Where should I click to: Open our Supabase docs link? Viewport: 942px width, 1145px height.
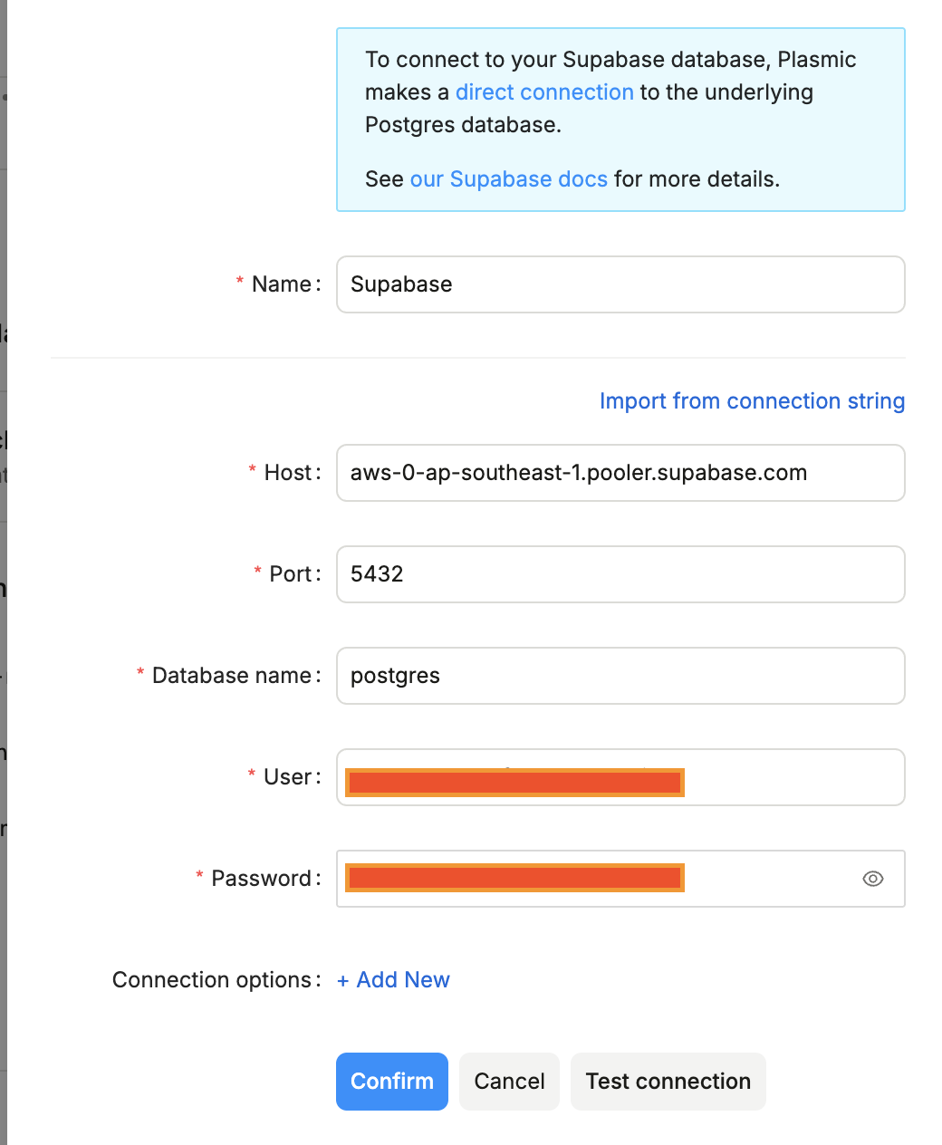point(508,179)
